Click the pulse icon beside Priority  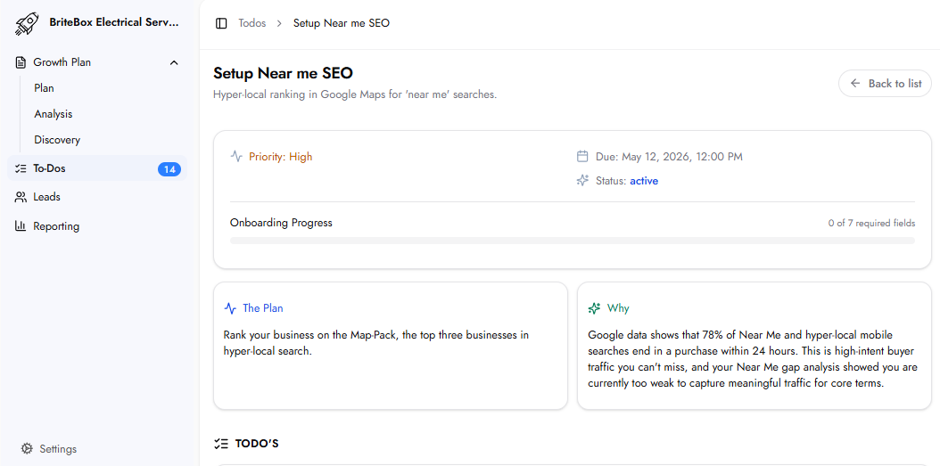coord(236,157)
